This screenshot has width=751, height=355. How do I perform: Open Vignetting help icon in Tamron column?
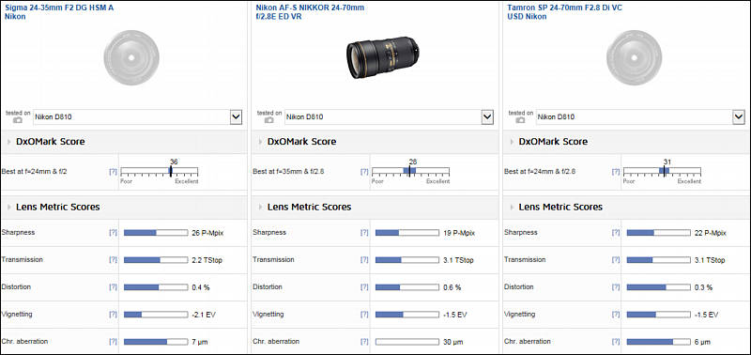pos(616,315)
